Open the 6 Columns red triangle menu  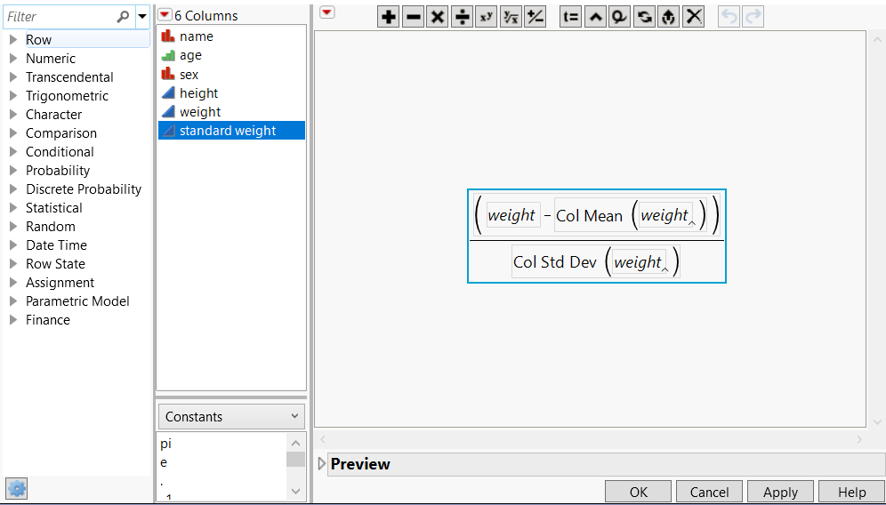pos(165,15)
